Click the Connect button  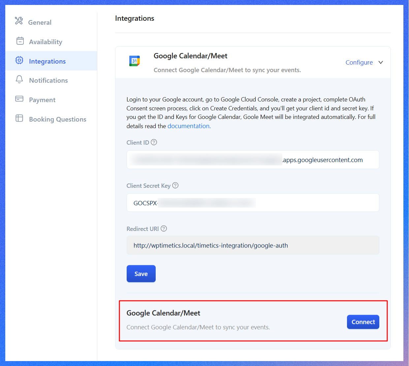coord(363,322)
